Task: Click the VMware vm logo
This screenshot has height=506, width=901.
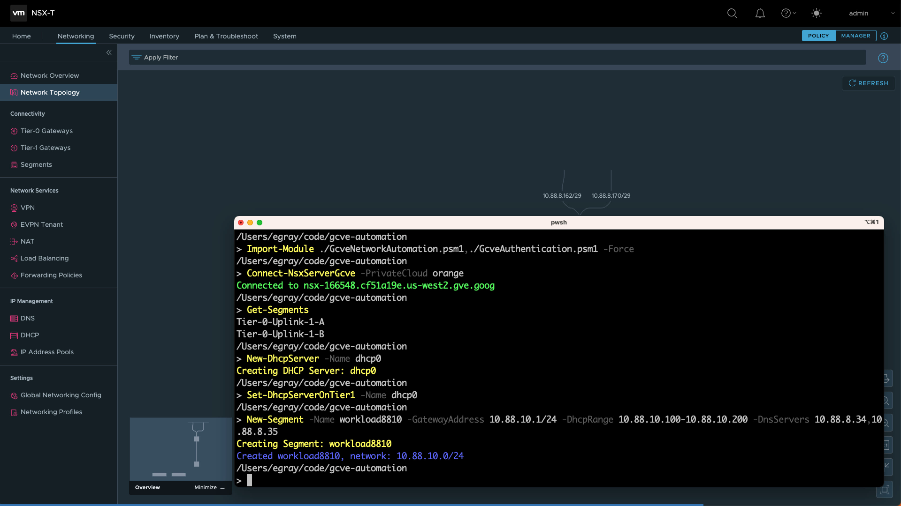Action: point(19,13)
